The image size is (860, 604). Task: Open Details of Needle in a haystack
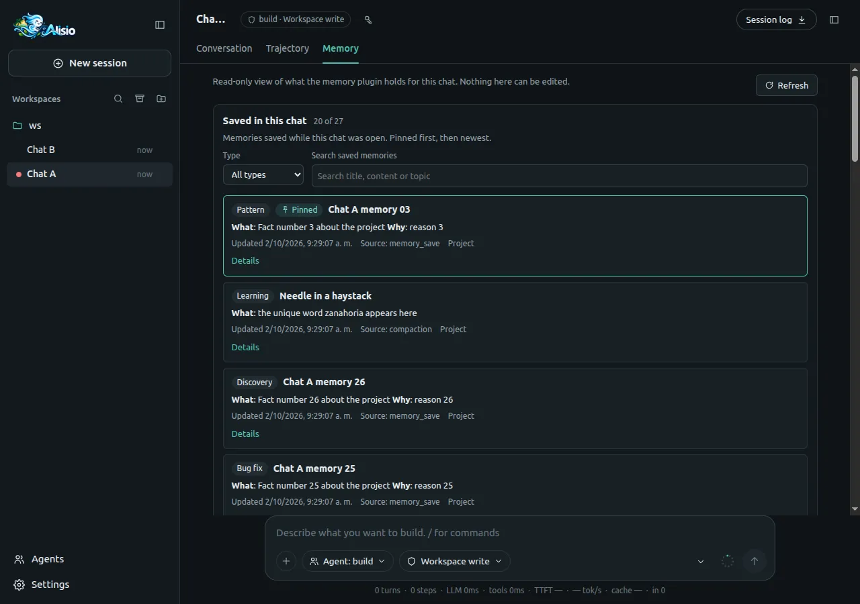(245, 347)
